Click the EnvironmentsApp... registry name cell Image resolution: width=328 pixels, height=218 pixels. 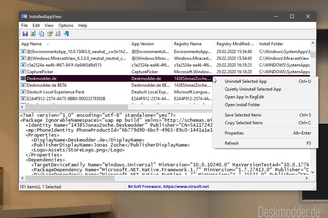(193, 52)
